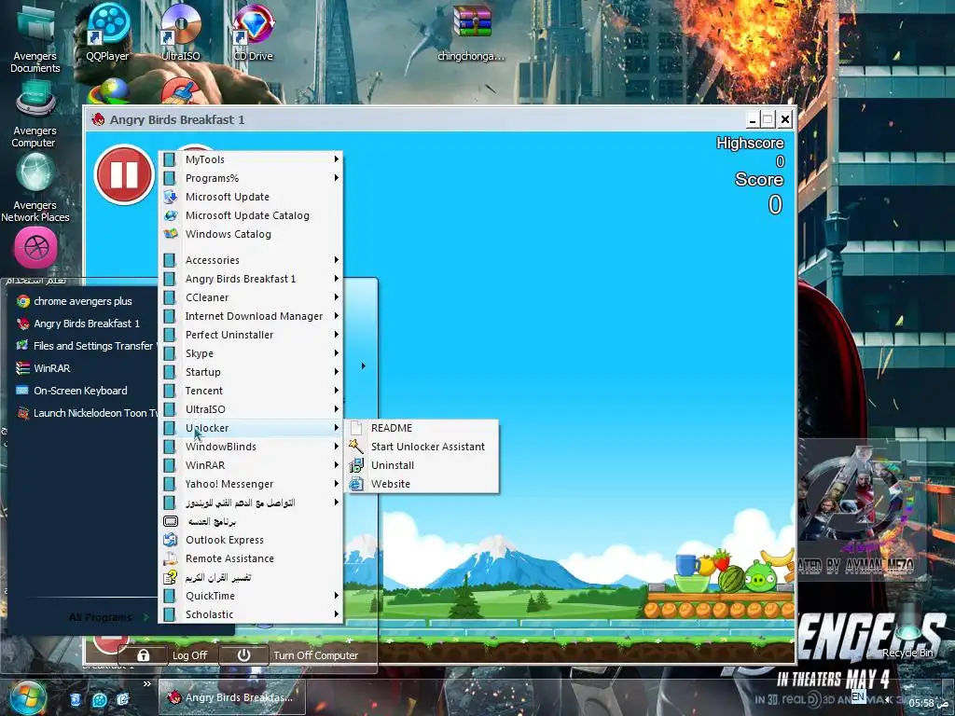
Task: Click the Start Unlocker Assistant wand icon
Action: [356, 447]
